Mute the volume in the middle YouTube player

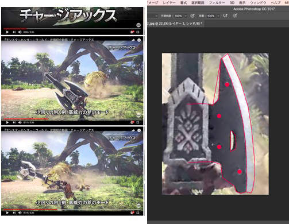[20, 122]
